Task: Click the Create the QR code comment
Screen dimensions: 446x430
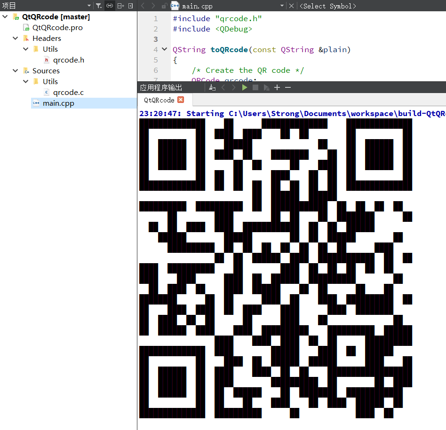Action: pos(248,70)
